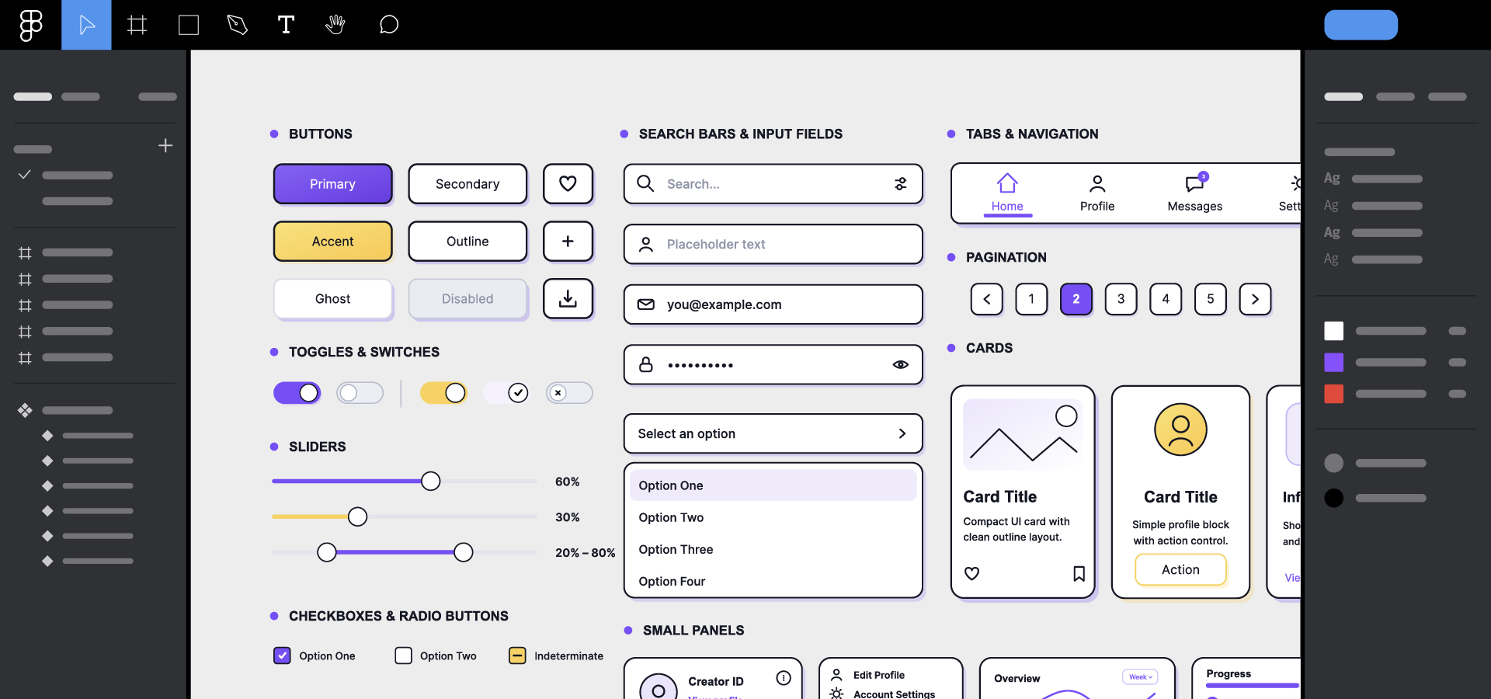
Task: Click the heart icon on first card
Action: point(971,573)
